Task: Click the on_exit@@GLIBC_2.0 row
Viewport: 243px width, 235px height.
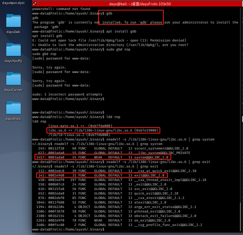Action: 103,220
